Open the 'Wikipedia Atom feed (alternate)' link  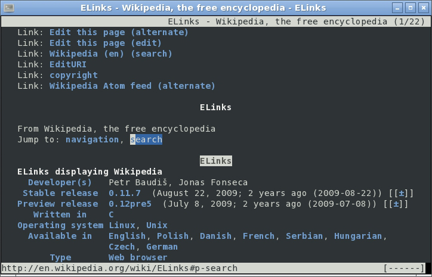click(x=132, y=86)
